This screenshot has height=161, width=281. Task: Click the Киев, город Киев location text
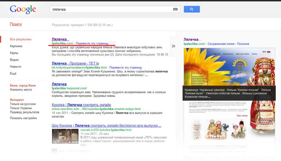tap(23, 85)
